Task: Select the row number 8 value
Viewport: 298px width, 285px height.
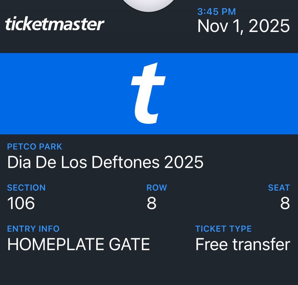Action: coord(152,203)
